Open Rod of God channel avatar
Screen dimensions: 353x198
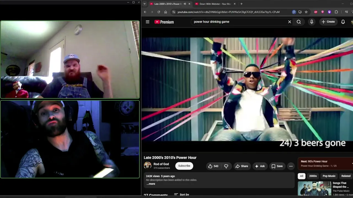(x=148, y=165)
